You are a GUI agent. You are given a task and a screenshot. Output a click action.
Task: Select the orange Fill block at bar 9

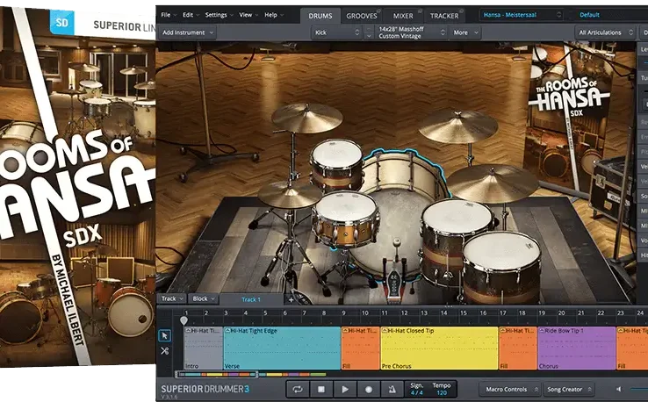pyautogui.click(x=360, y=348)
